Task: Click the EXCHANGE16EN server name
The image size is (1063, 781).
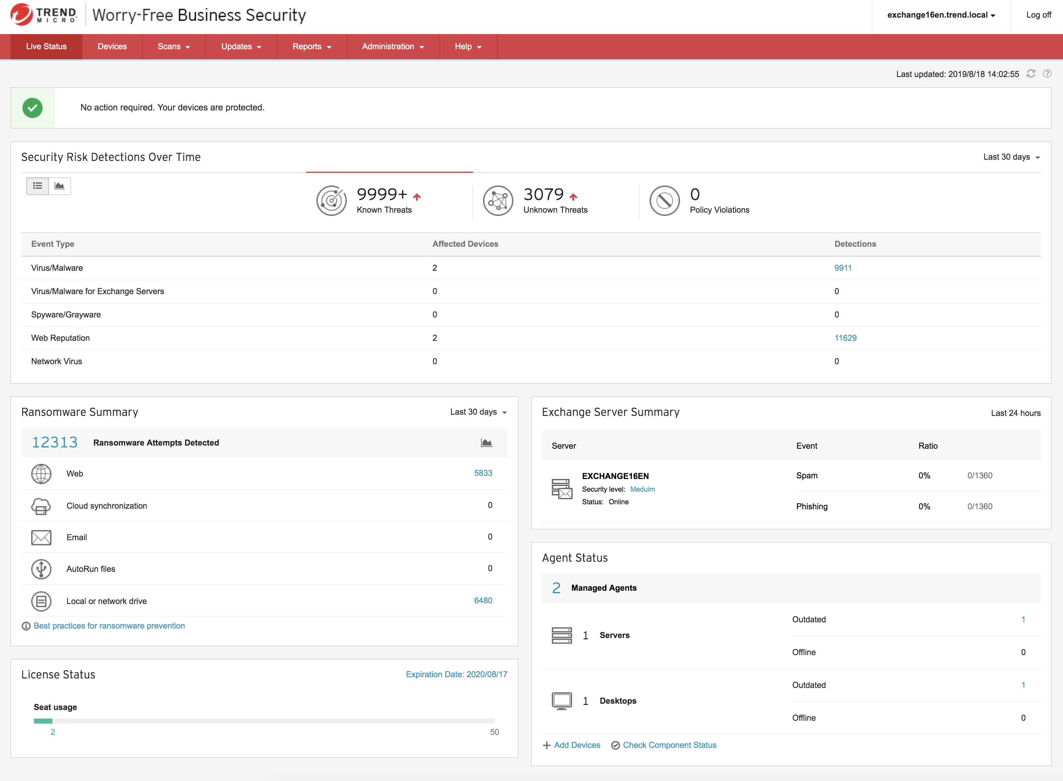Action: [615, 476]
